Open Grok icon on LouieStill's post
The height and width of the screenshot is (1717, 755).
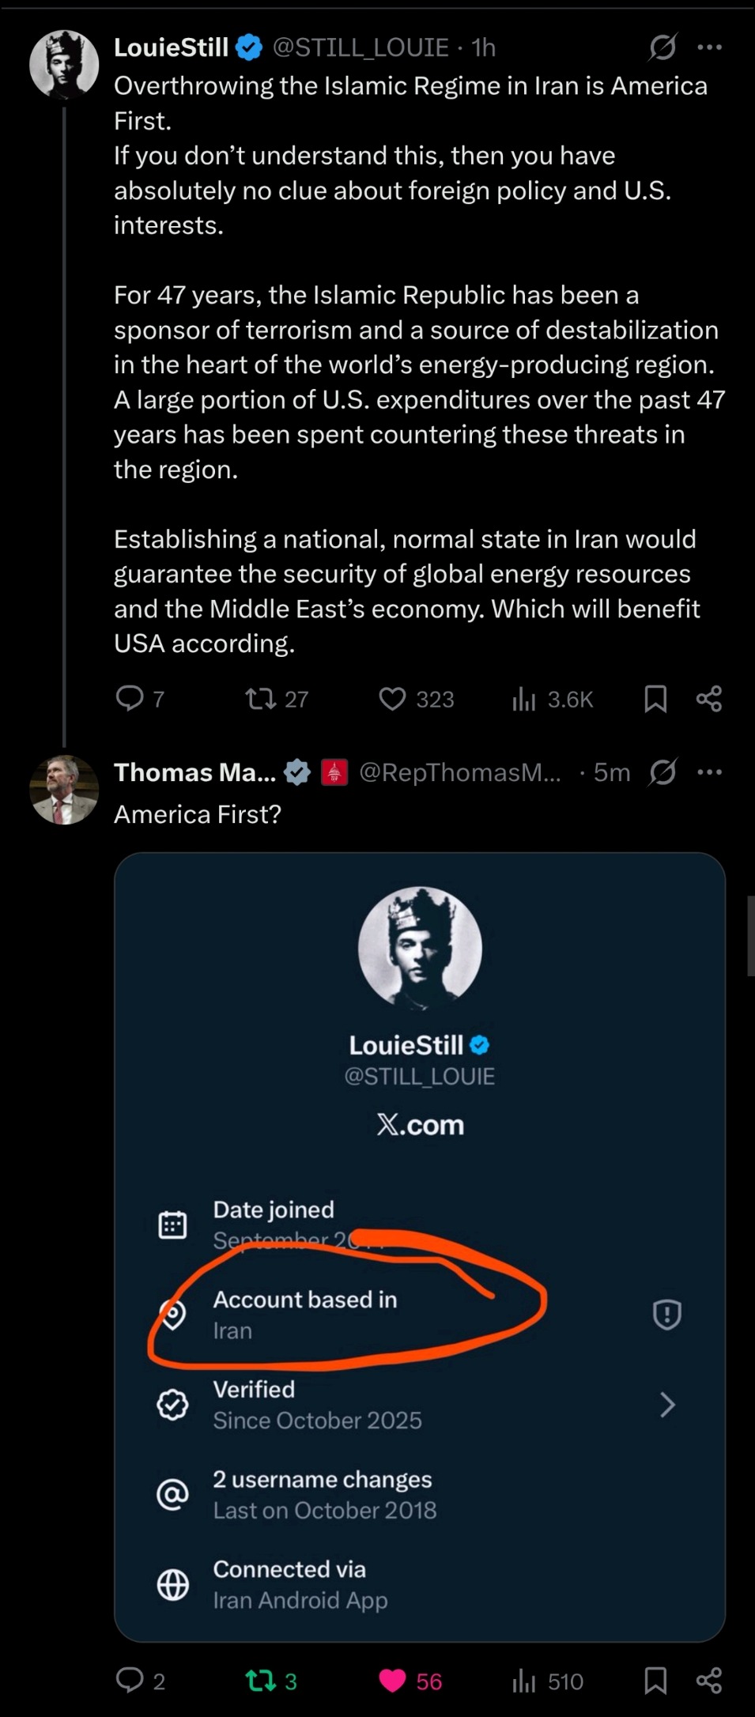coord(663,47)
